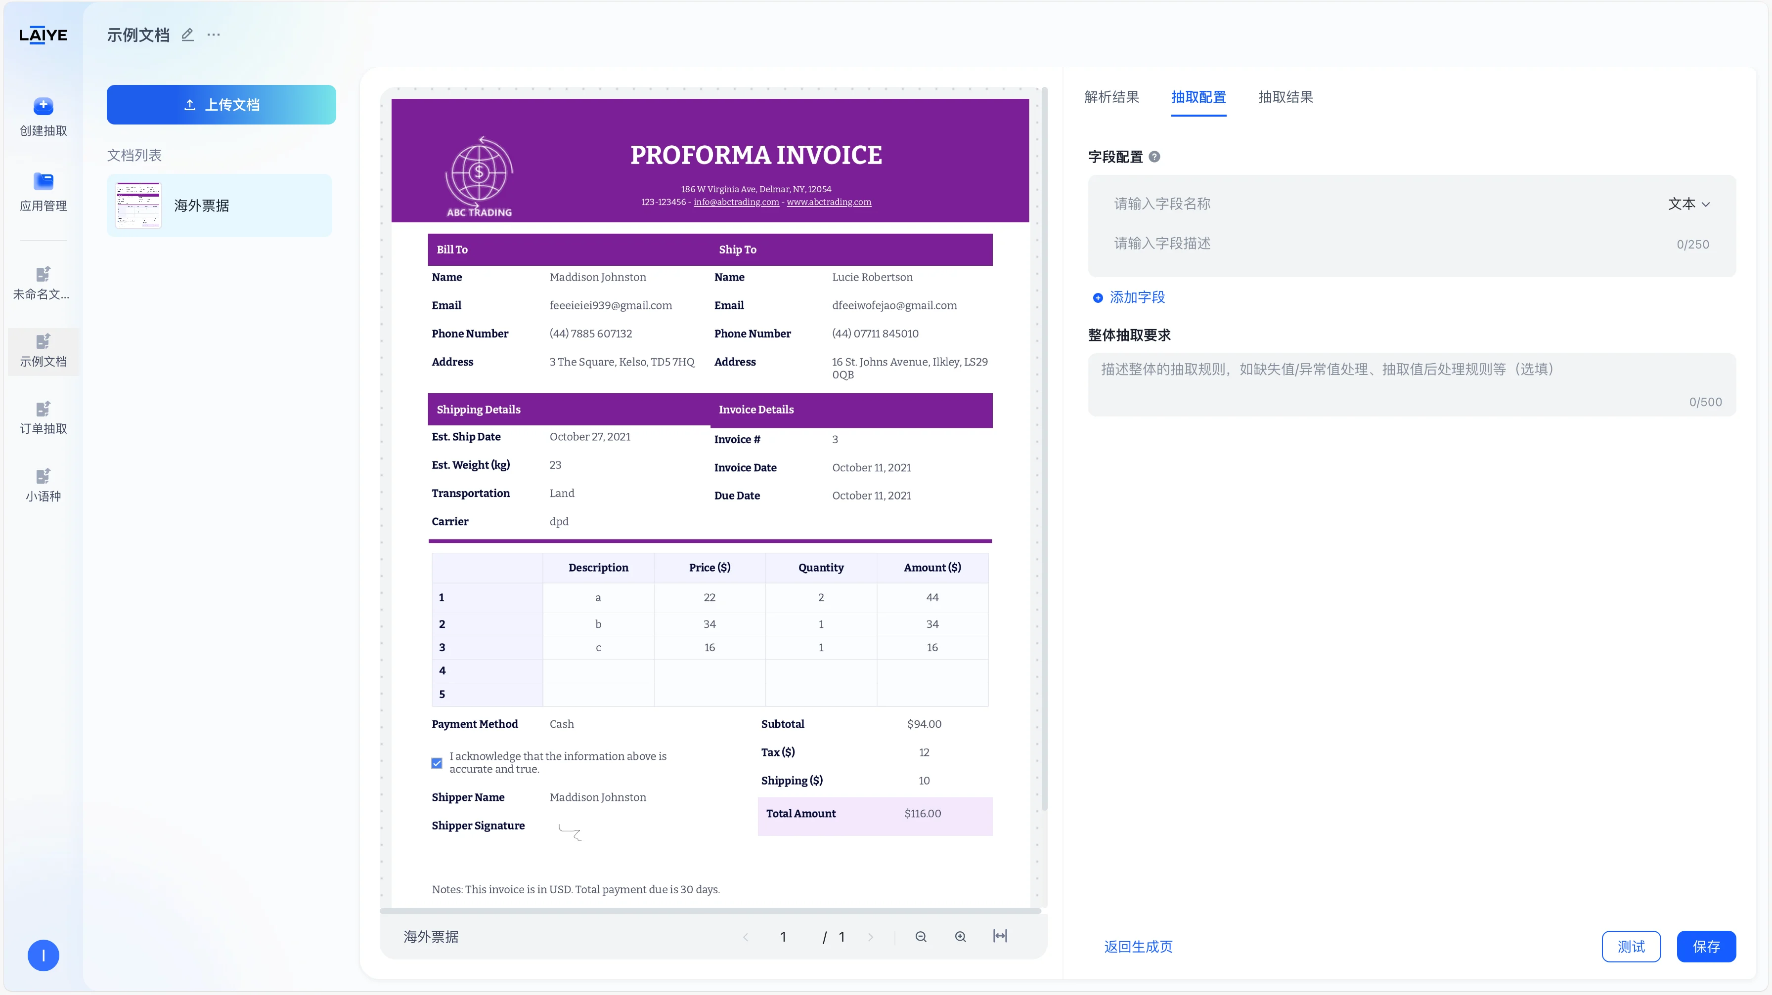This screenshot has height=995, width=1772.
Task: Click the Transportation value Land
Action: [x=562, y=494]
